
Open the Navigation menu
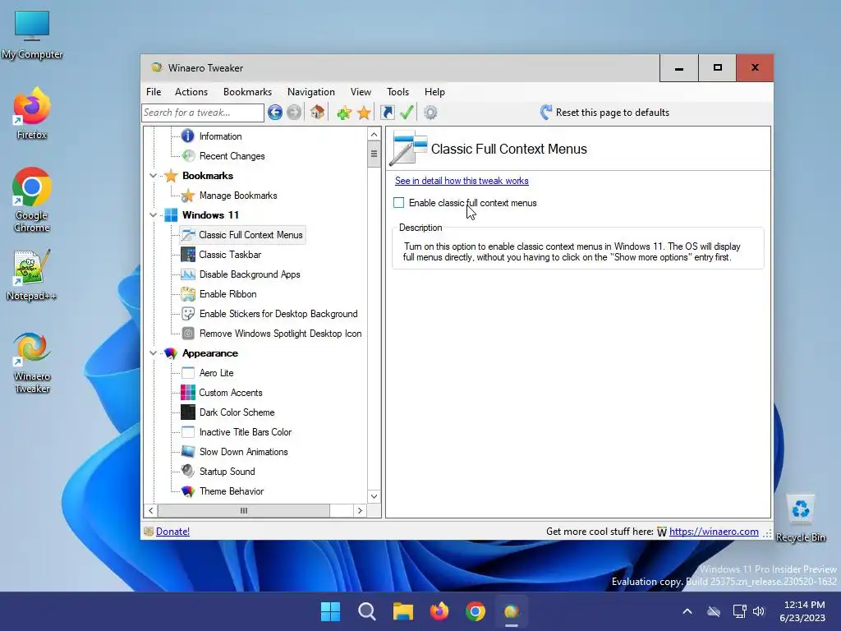(x=311, y=92)
